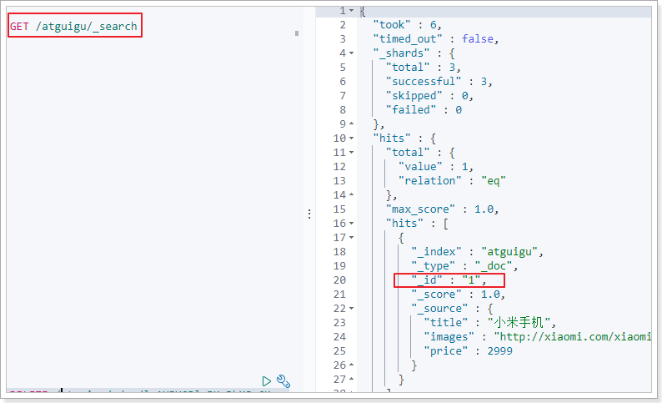Click the "_score" : 1.0 line
Image resolution: width=662 pixels, height=403 pixels.
459,295
